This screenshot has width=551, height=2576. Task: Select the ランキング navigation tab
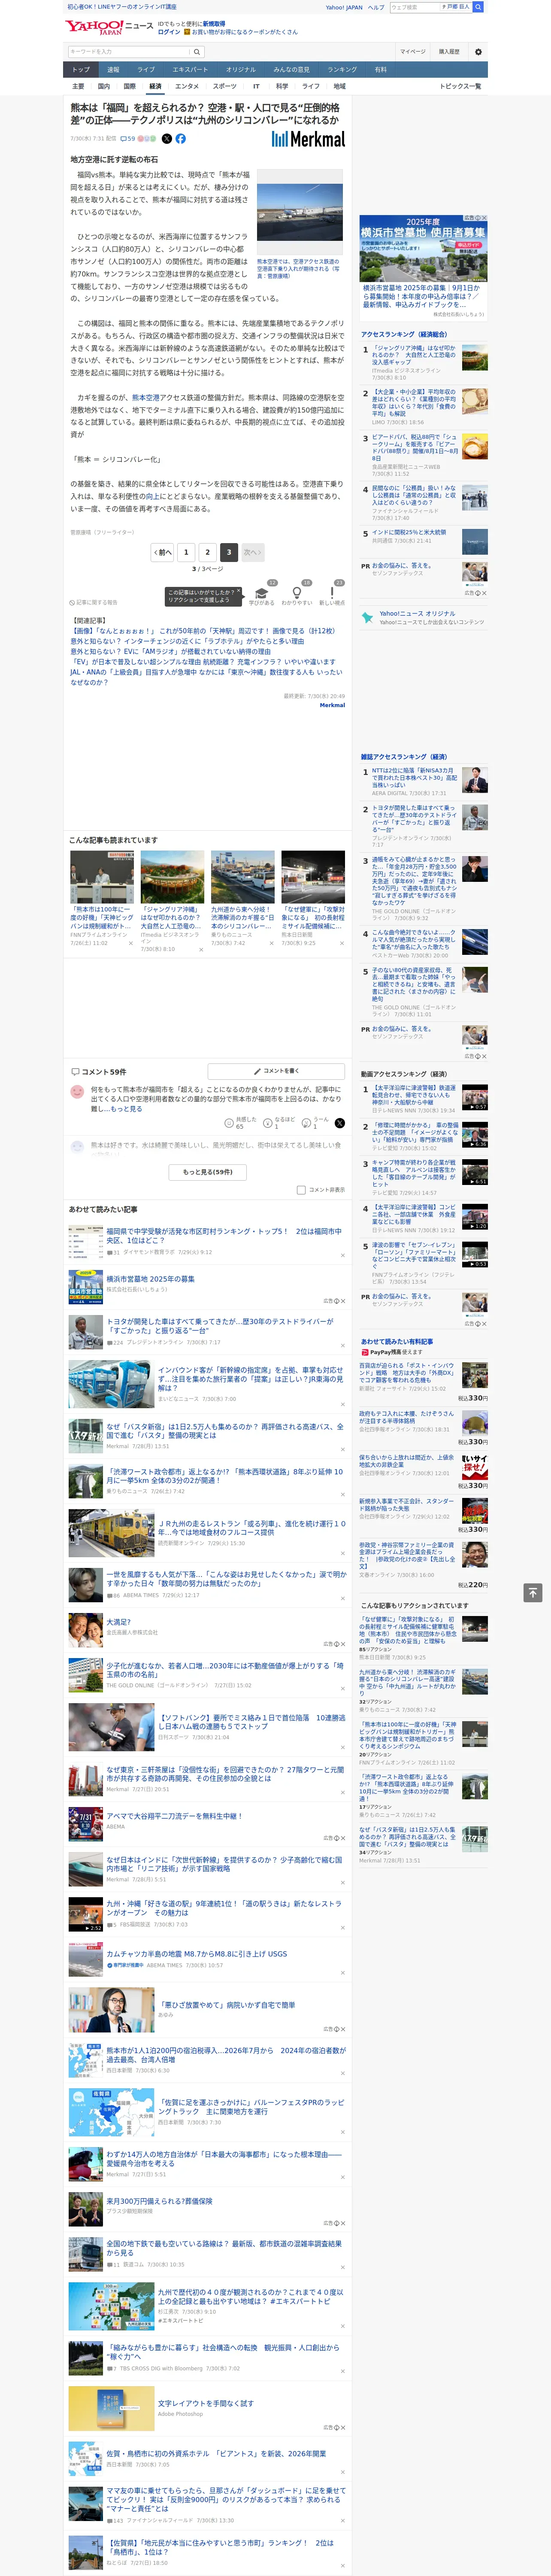click(342, 70)
